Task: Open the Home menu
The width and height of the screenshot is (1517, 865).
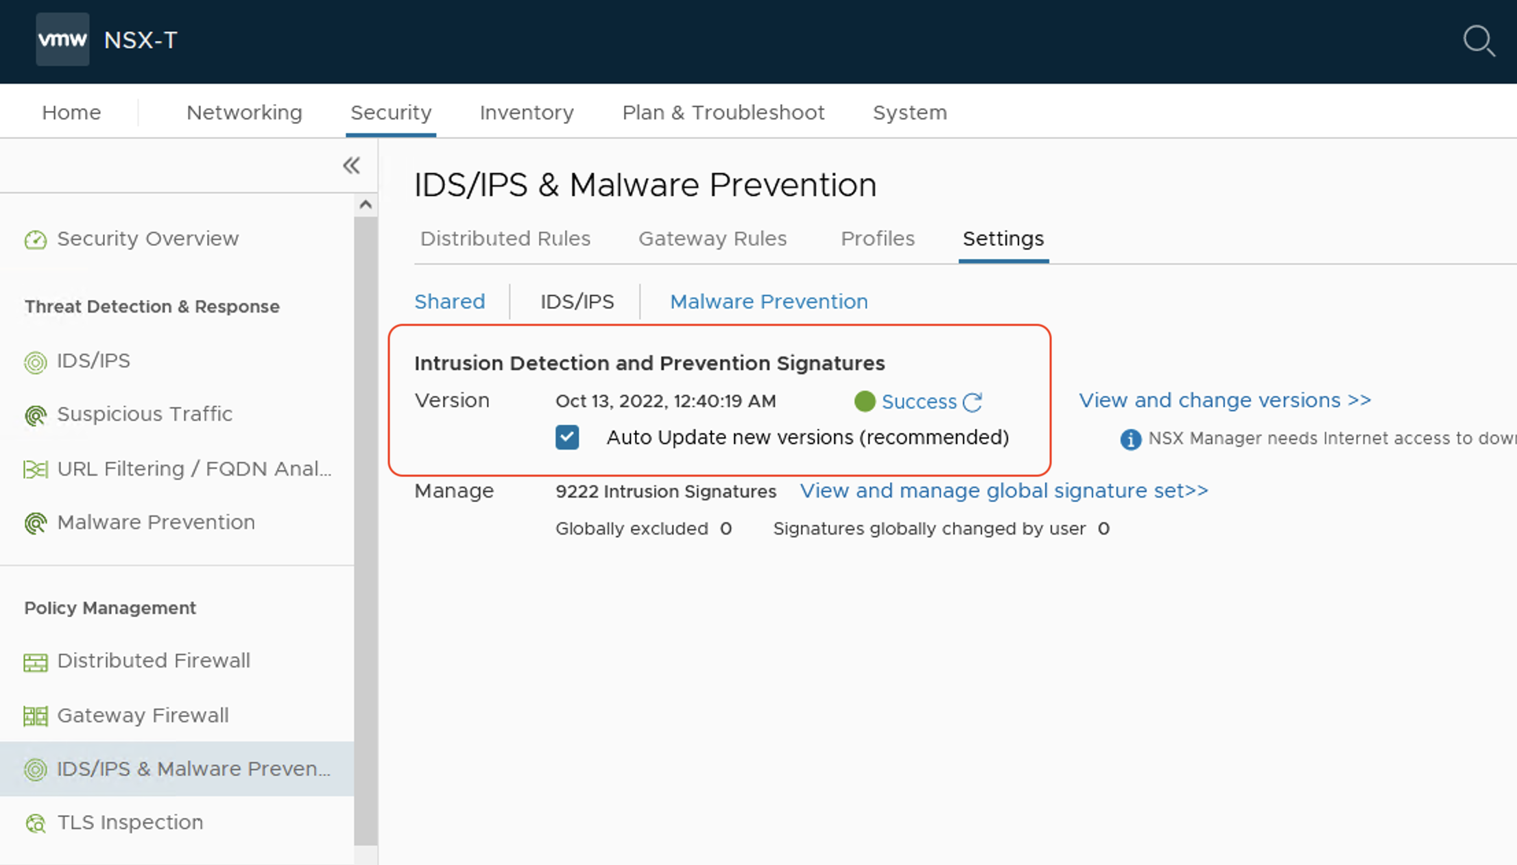Action: [71, 112]
